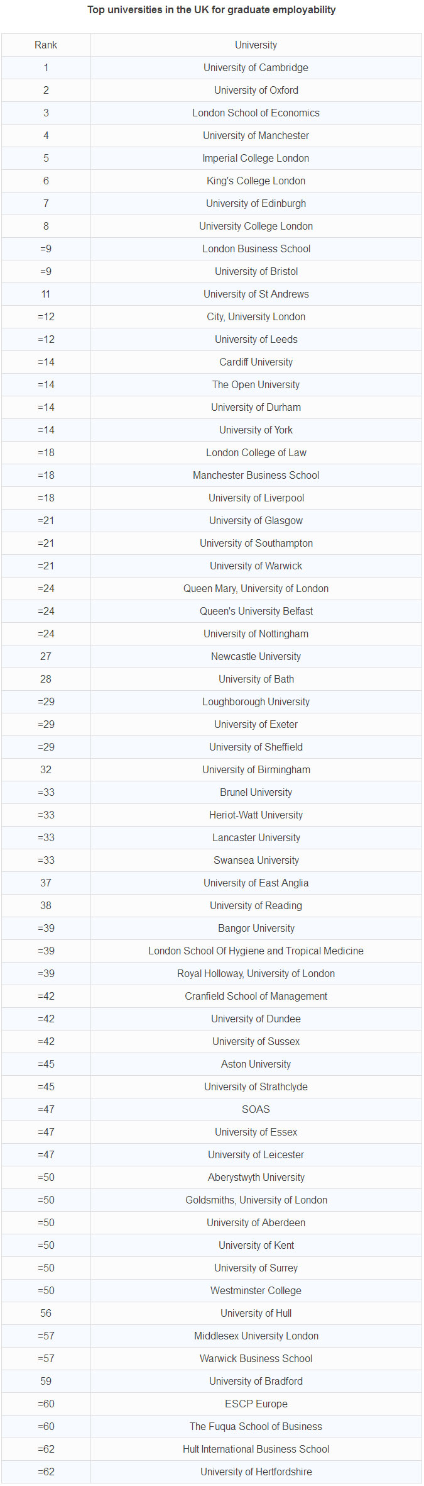Select Imperial College London in table

click(x=256, y=159)
